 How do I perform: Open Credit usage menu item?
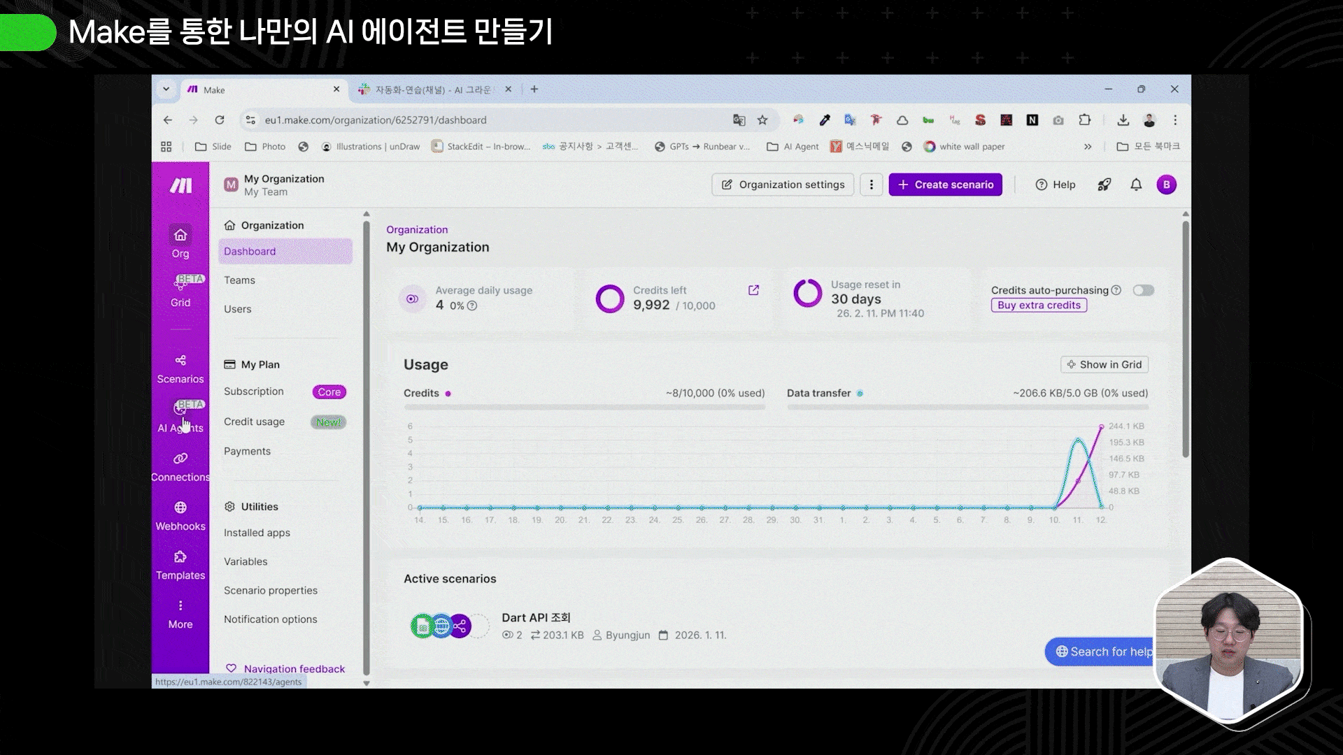(x=254, y=422)
